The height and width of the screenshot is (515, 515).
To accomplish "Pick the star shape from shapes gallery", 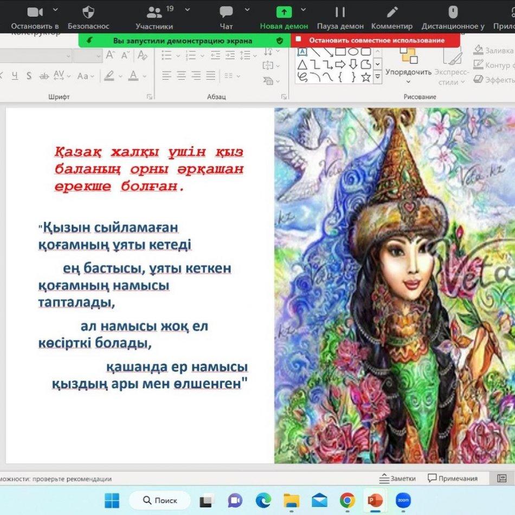I will (x=365, y=77).
